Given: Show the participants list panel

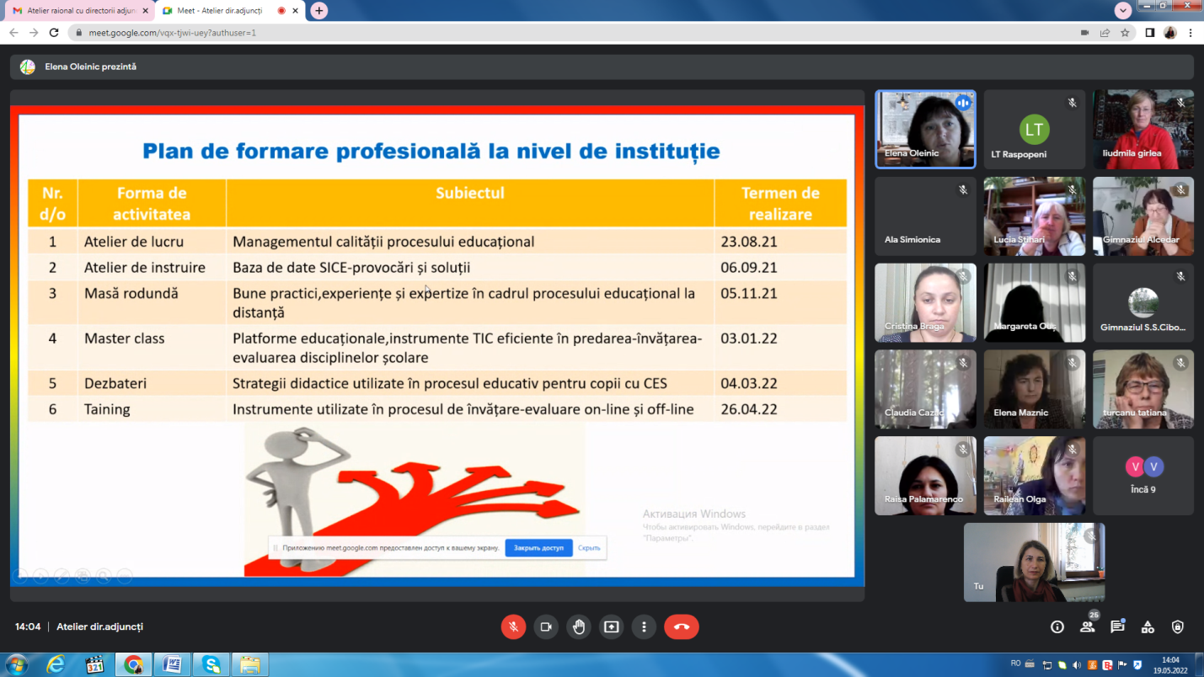Looking at the screenshot, I should click(x=1088, y=626).
